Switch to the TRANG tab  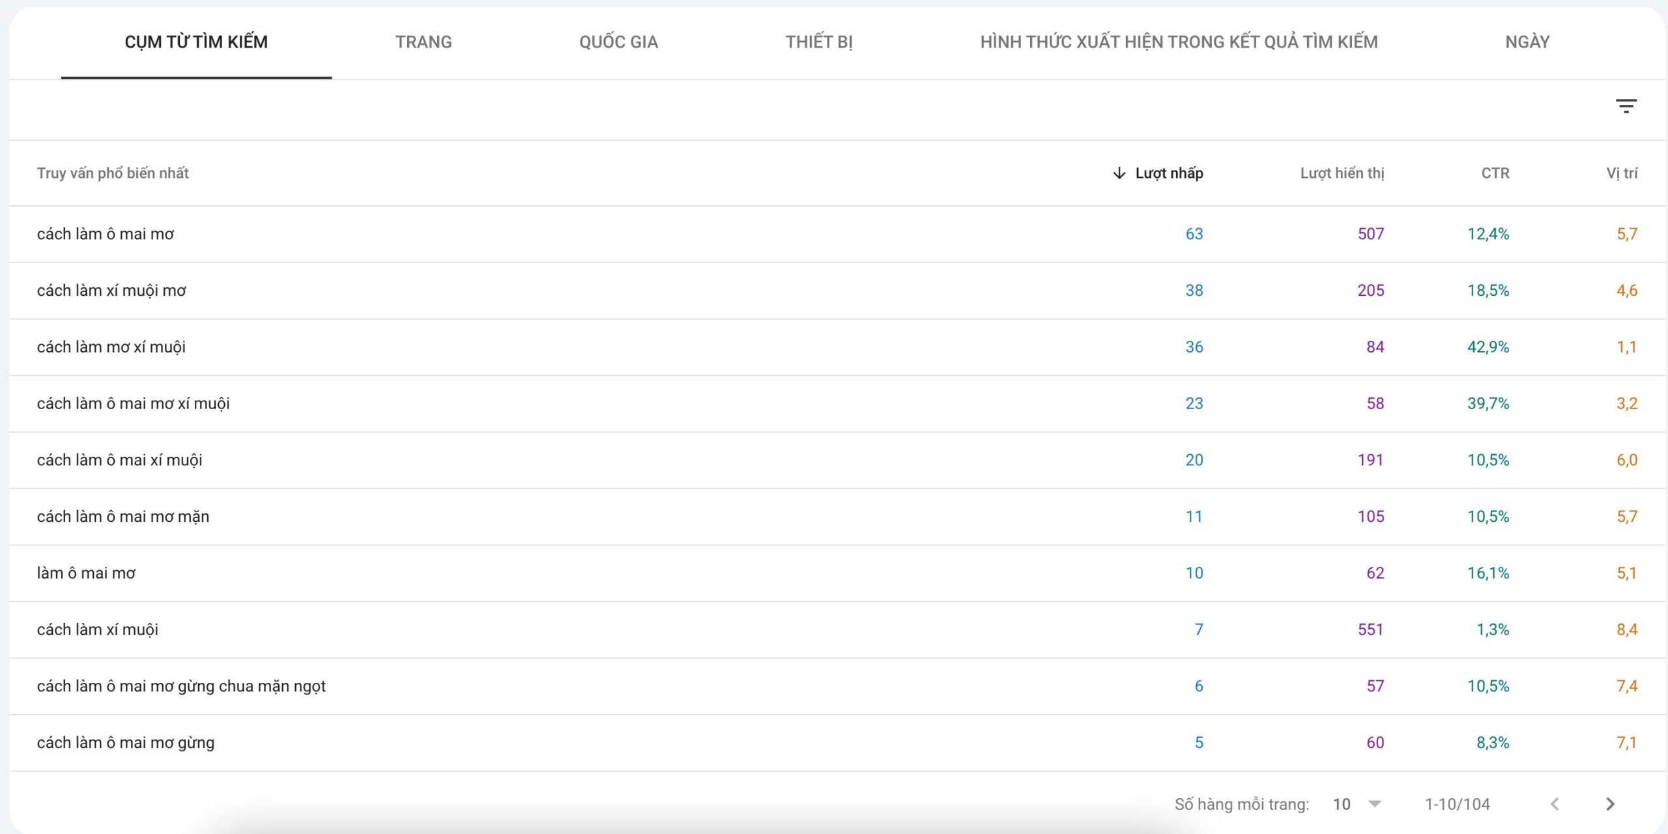click(x=424, y=42)
